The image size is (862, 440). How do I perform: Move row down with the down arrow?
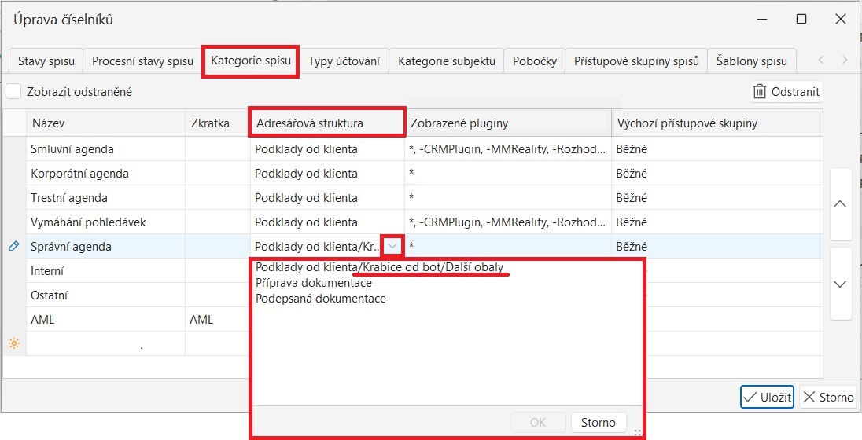pyautogui.click(x=840, y=284)
